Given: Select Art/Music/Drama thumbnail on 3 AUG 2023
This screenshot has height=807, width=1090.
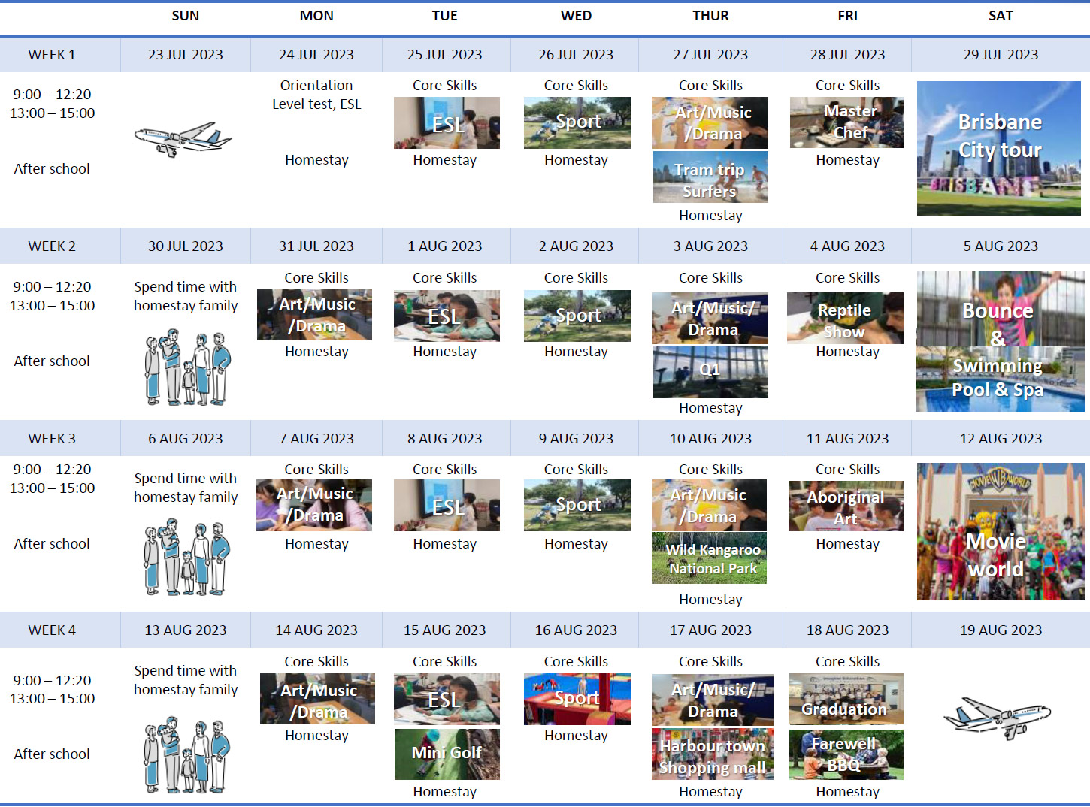Looking at the screenshot, I should 710,319.
